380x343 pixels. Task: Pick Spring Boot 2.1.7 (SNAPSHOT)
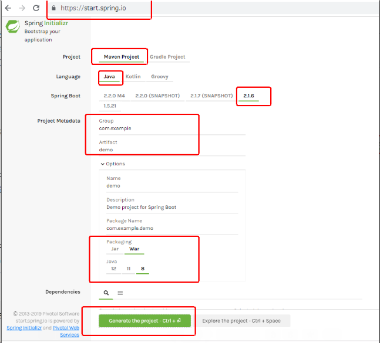point(211,96)
